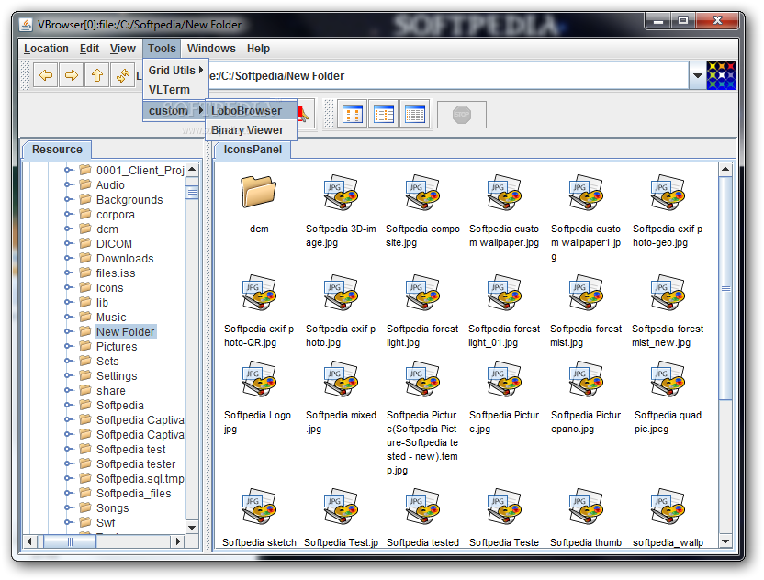The width and height of the screenshot is (764, 580).
Task: Select the Resource tab
Action: click(57, 150)
